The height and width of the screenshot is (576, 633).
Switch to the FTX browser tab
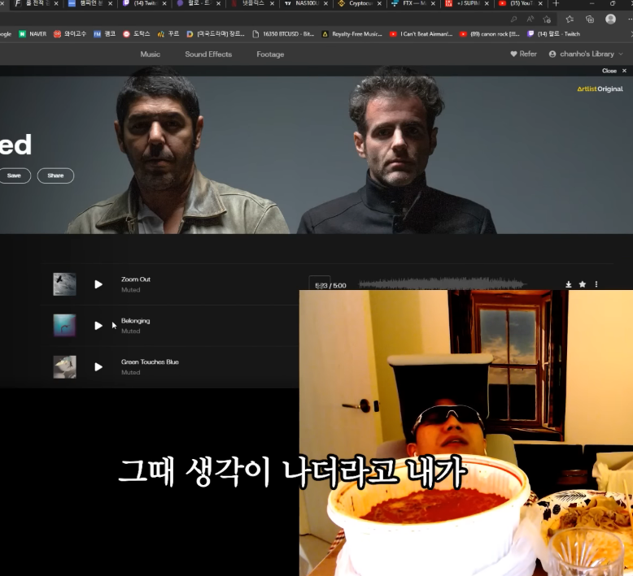413,3
